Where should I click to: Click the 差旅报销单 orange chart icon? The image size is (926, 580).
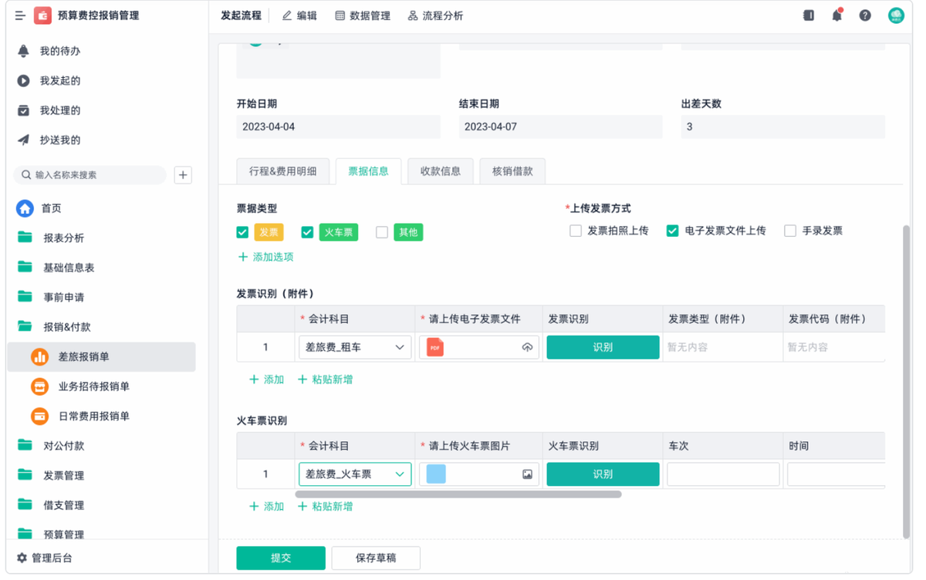[39, 357]
